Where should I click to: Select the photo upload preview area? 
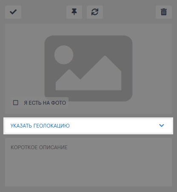(88, 69)
